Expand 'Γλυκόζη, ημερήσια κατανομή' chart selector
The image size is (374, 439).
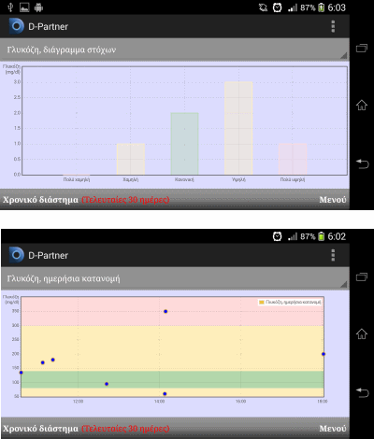coord(175,278)
